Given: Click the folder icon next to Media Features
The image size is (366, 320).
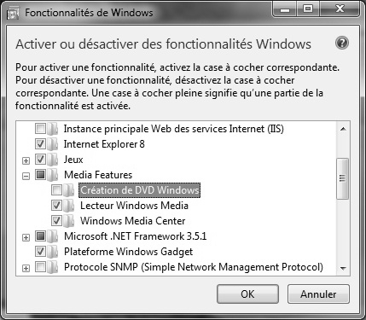Looking at the screenshot, I should (x=53, y=175).
